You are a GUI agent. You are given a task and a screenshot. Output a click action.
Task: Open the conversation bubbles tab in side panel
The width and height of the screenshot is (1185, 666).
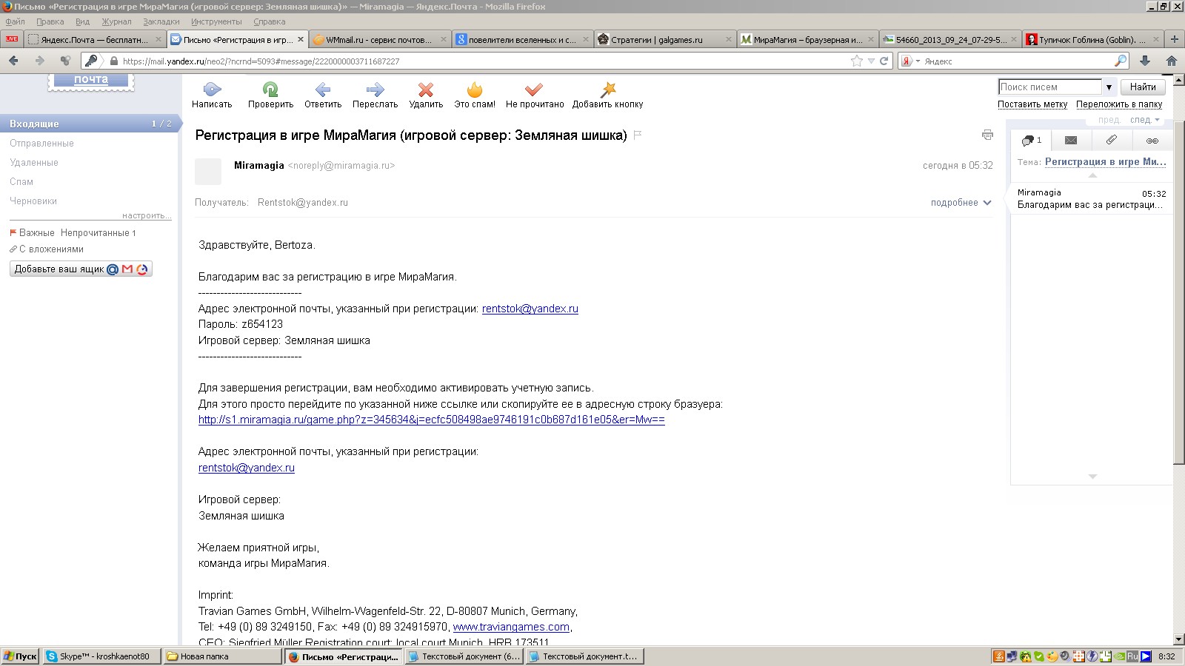tap(1031, 140)
